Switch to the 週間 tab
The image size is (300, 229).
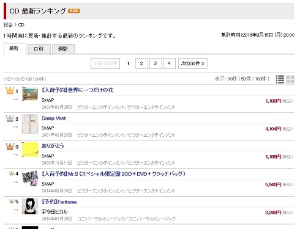click(x=64, y=49)
